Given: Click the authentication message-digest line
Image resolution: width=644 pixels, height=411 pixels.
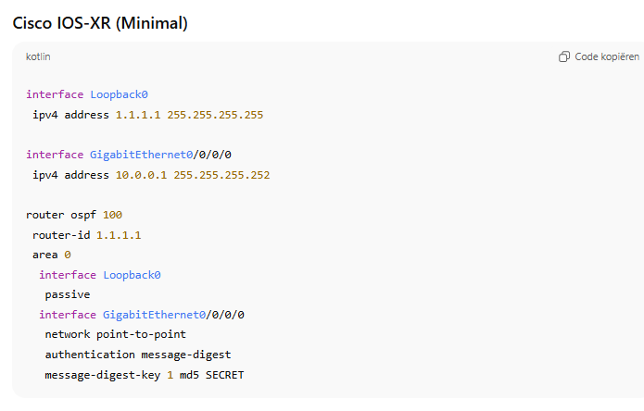Looking at the screenshot, I should point(137,355).
